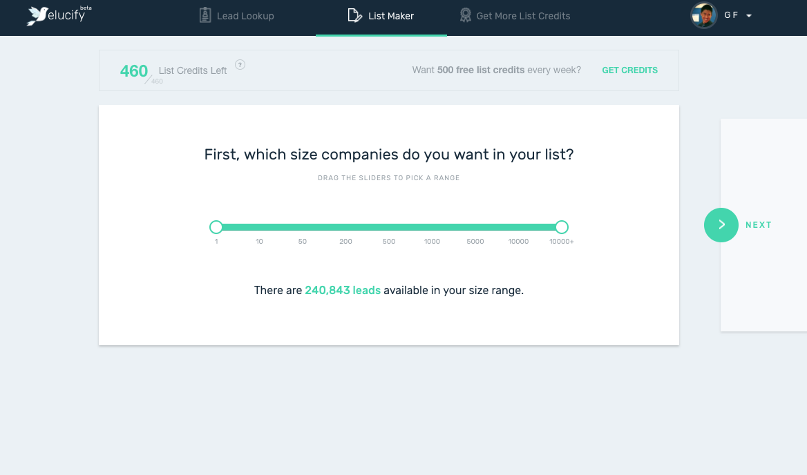Switch to the List Maker tab
807x475 pixels.
click(381, 16)
